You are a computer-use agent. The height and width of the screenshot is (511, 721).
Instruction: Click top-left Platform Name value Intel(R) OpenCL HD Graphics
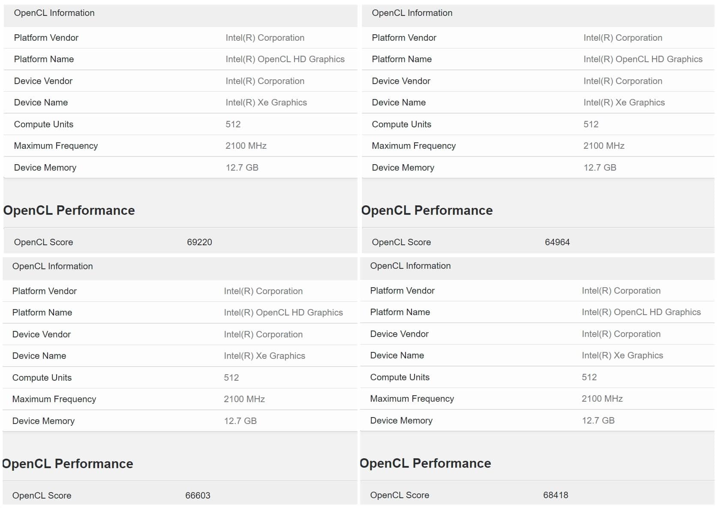[x=285, y=59]
